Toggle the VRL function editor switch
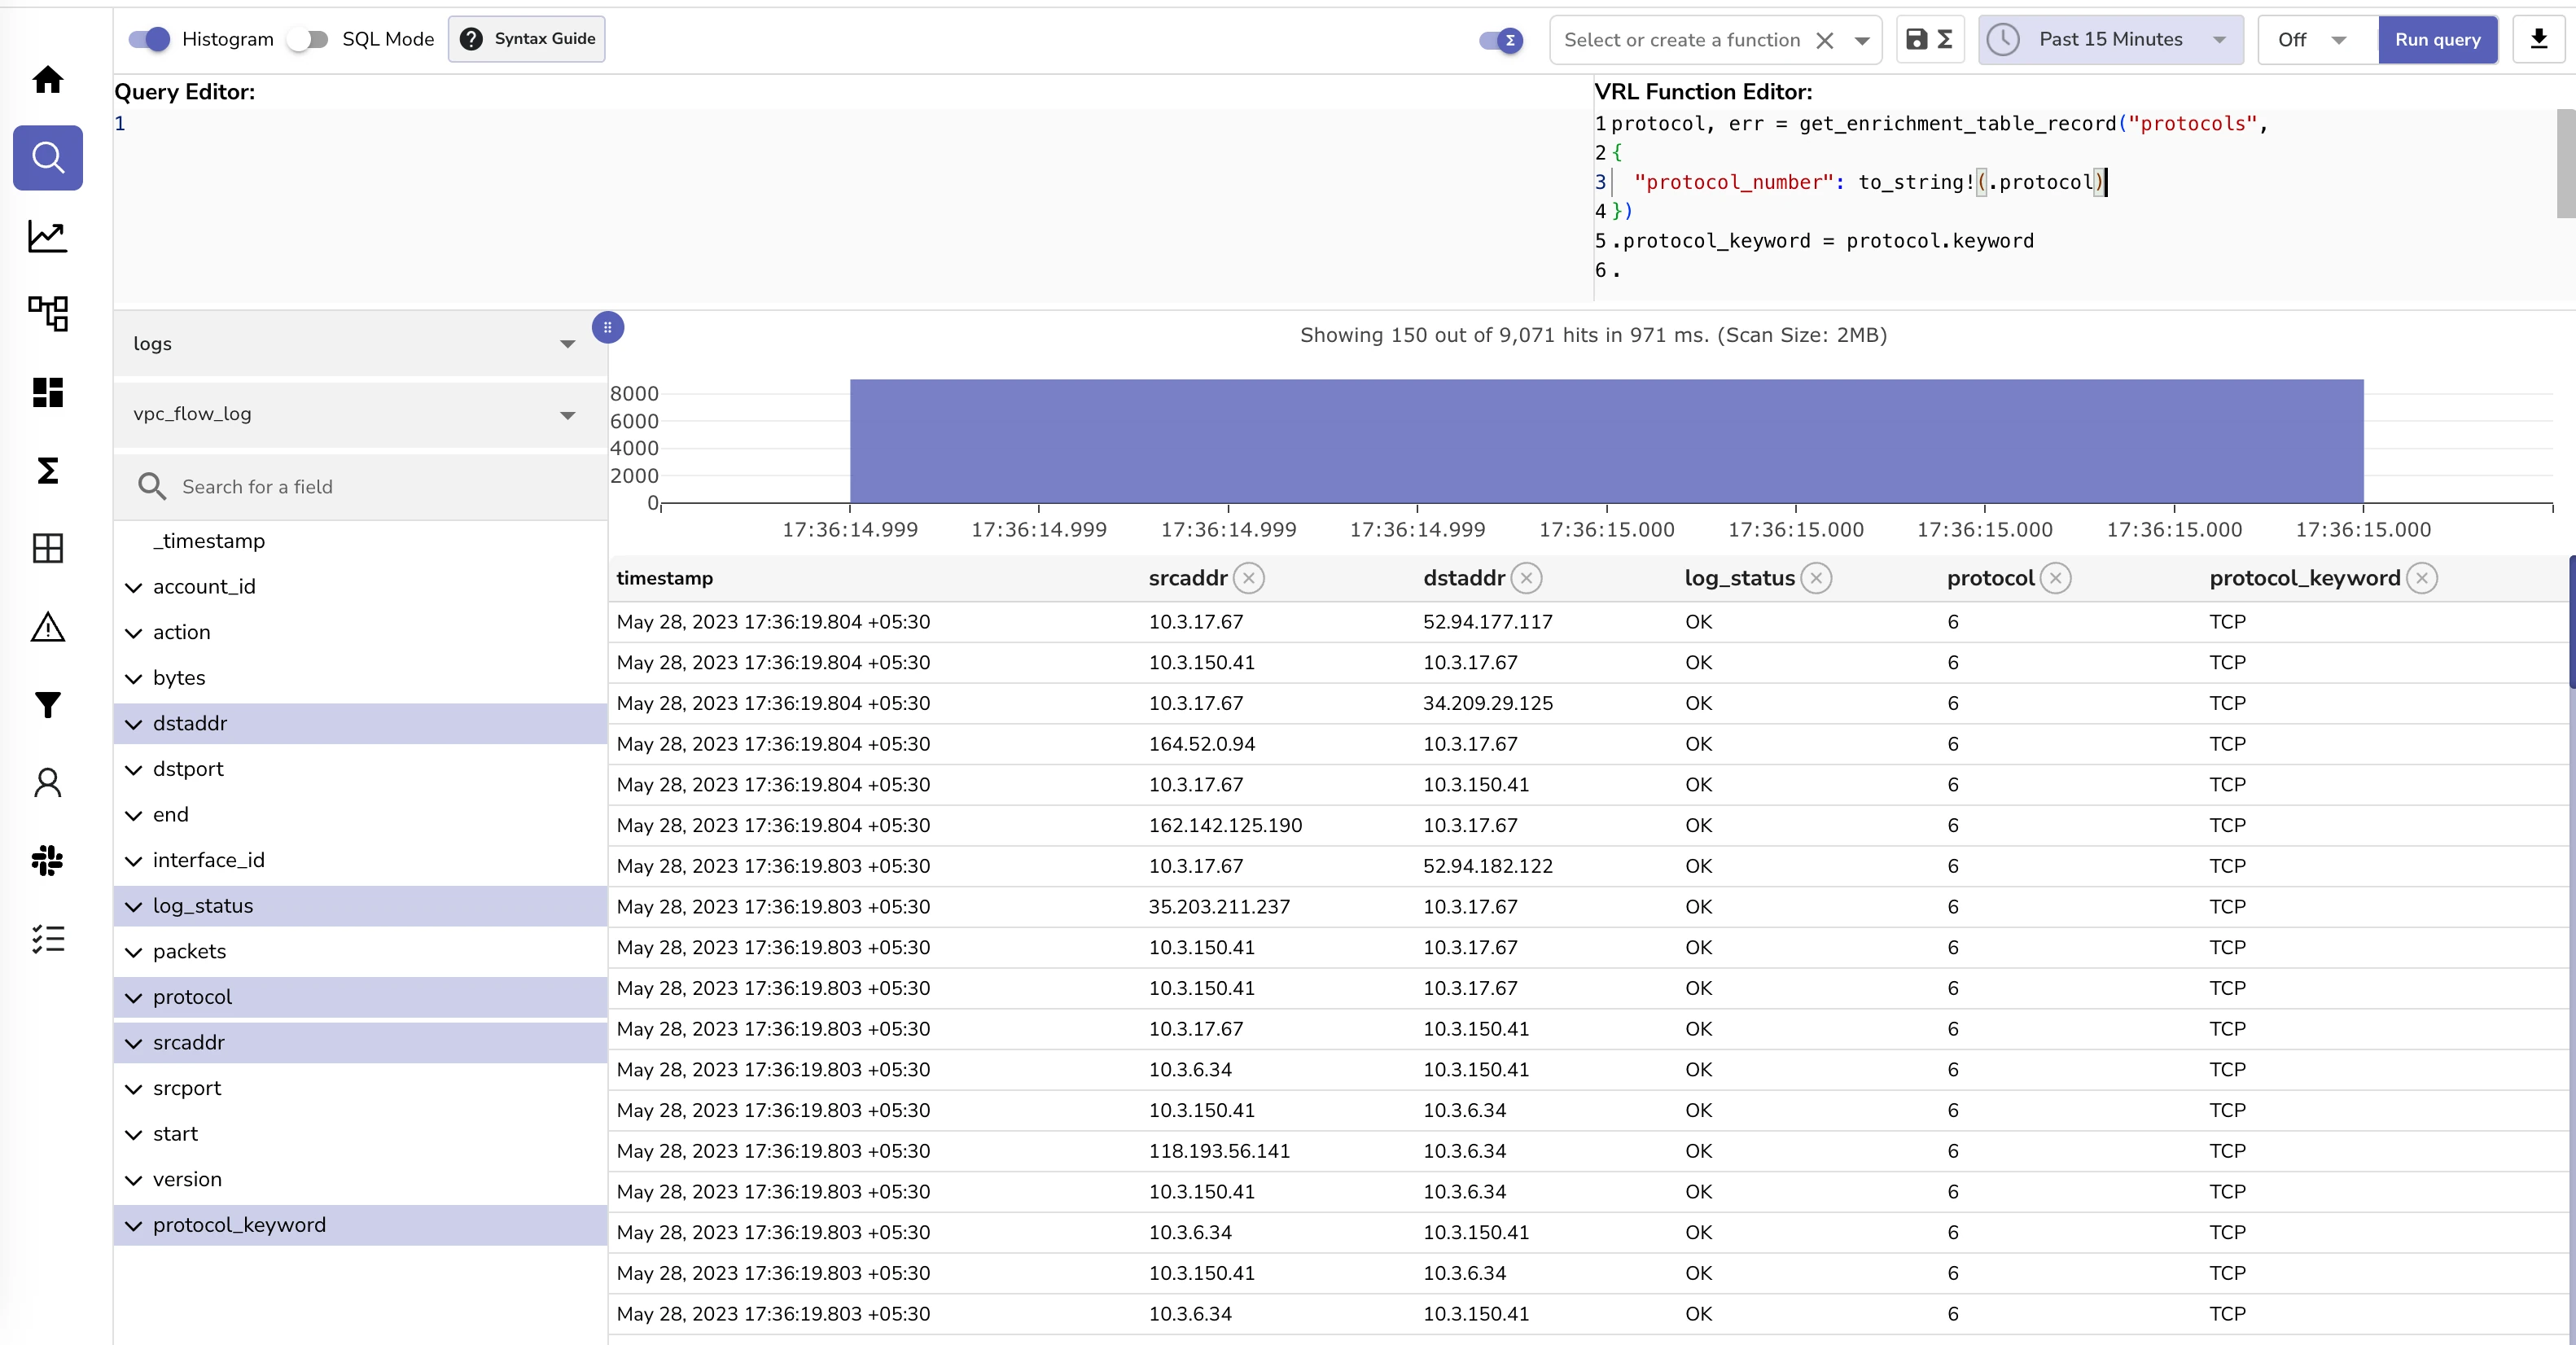This screenshot has width=2576, height=1345. (x=1500, y=40)
